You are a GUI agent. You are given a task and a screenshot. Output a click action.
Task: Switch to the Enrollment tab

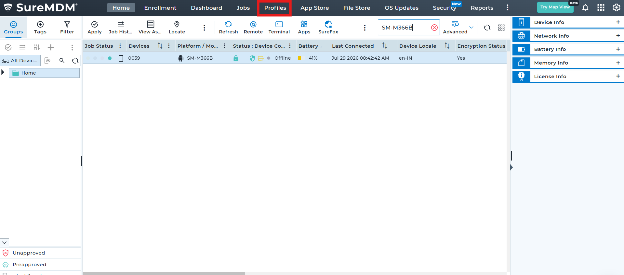[x=160, y=8]
